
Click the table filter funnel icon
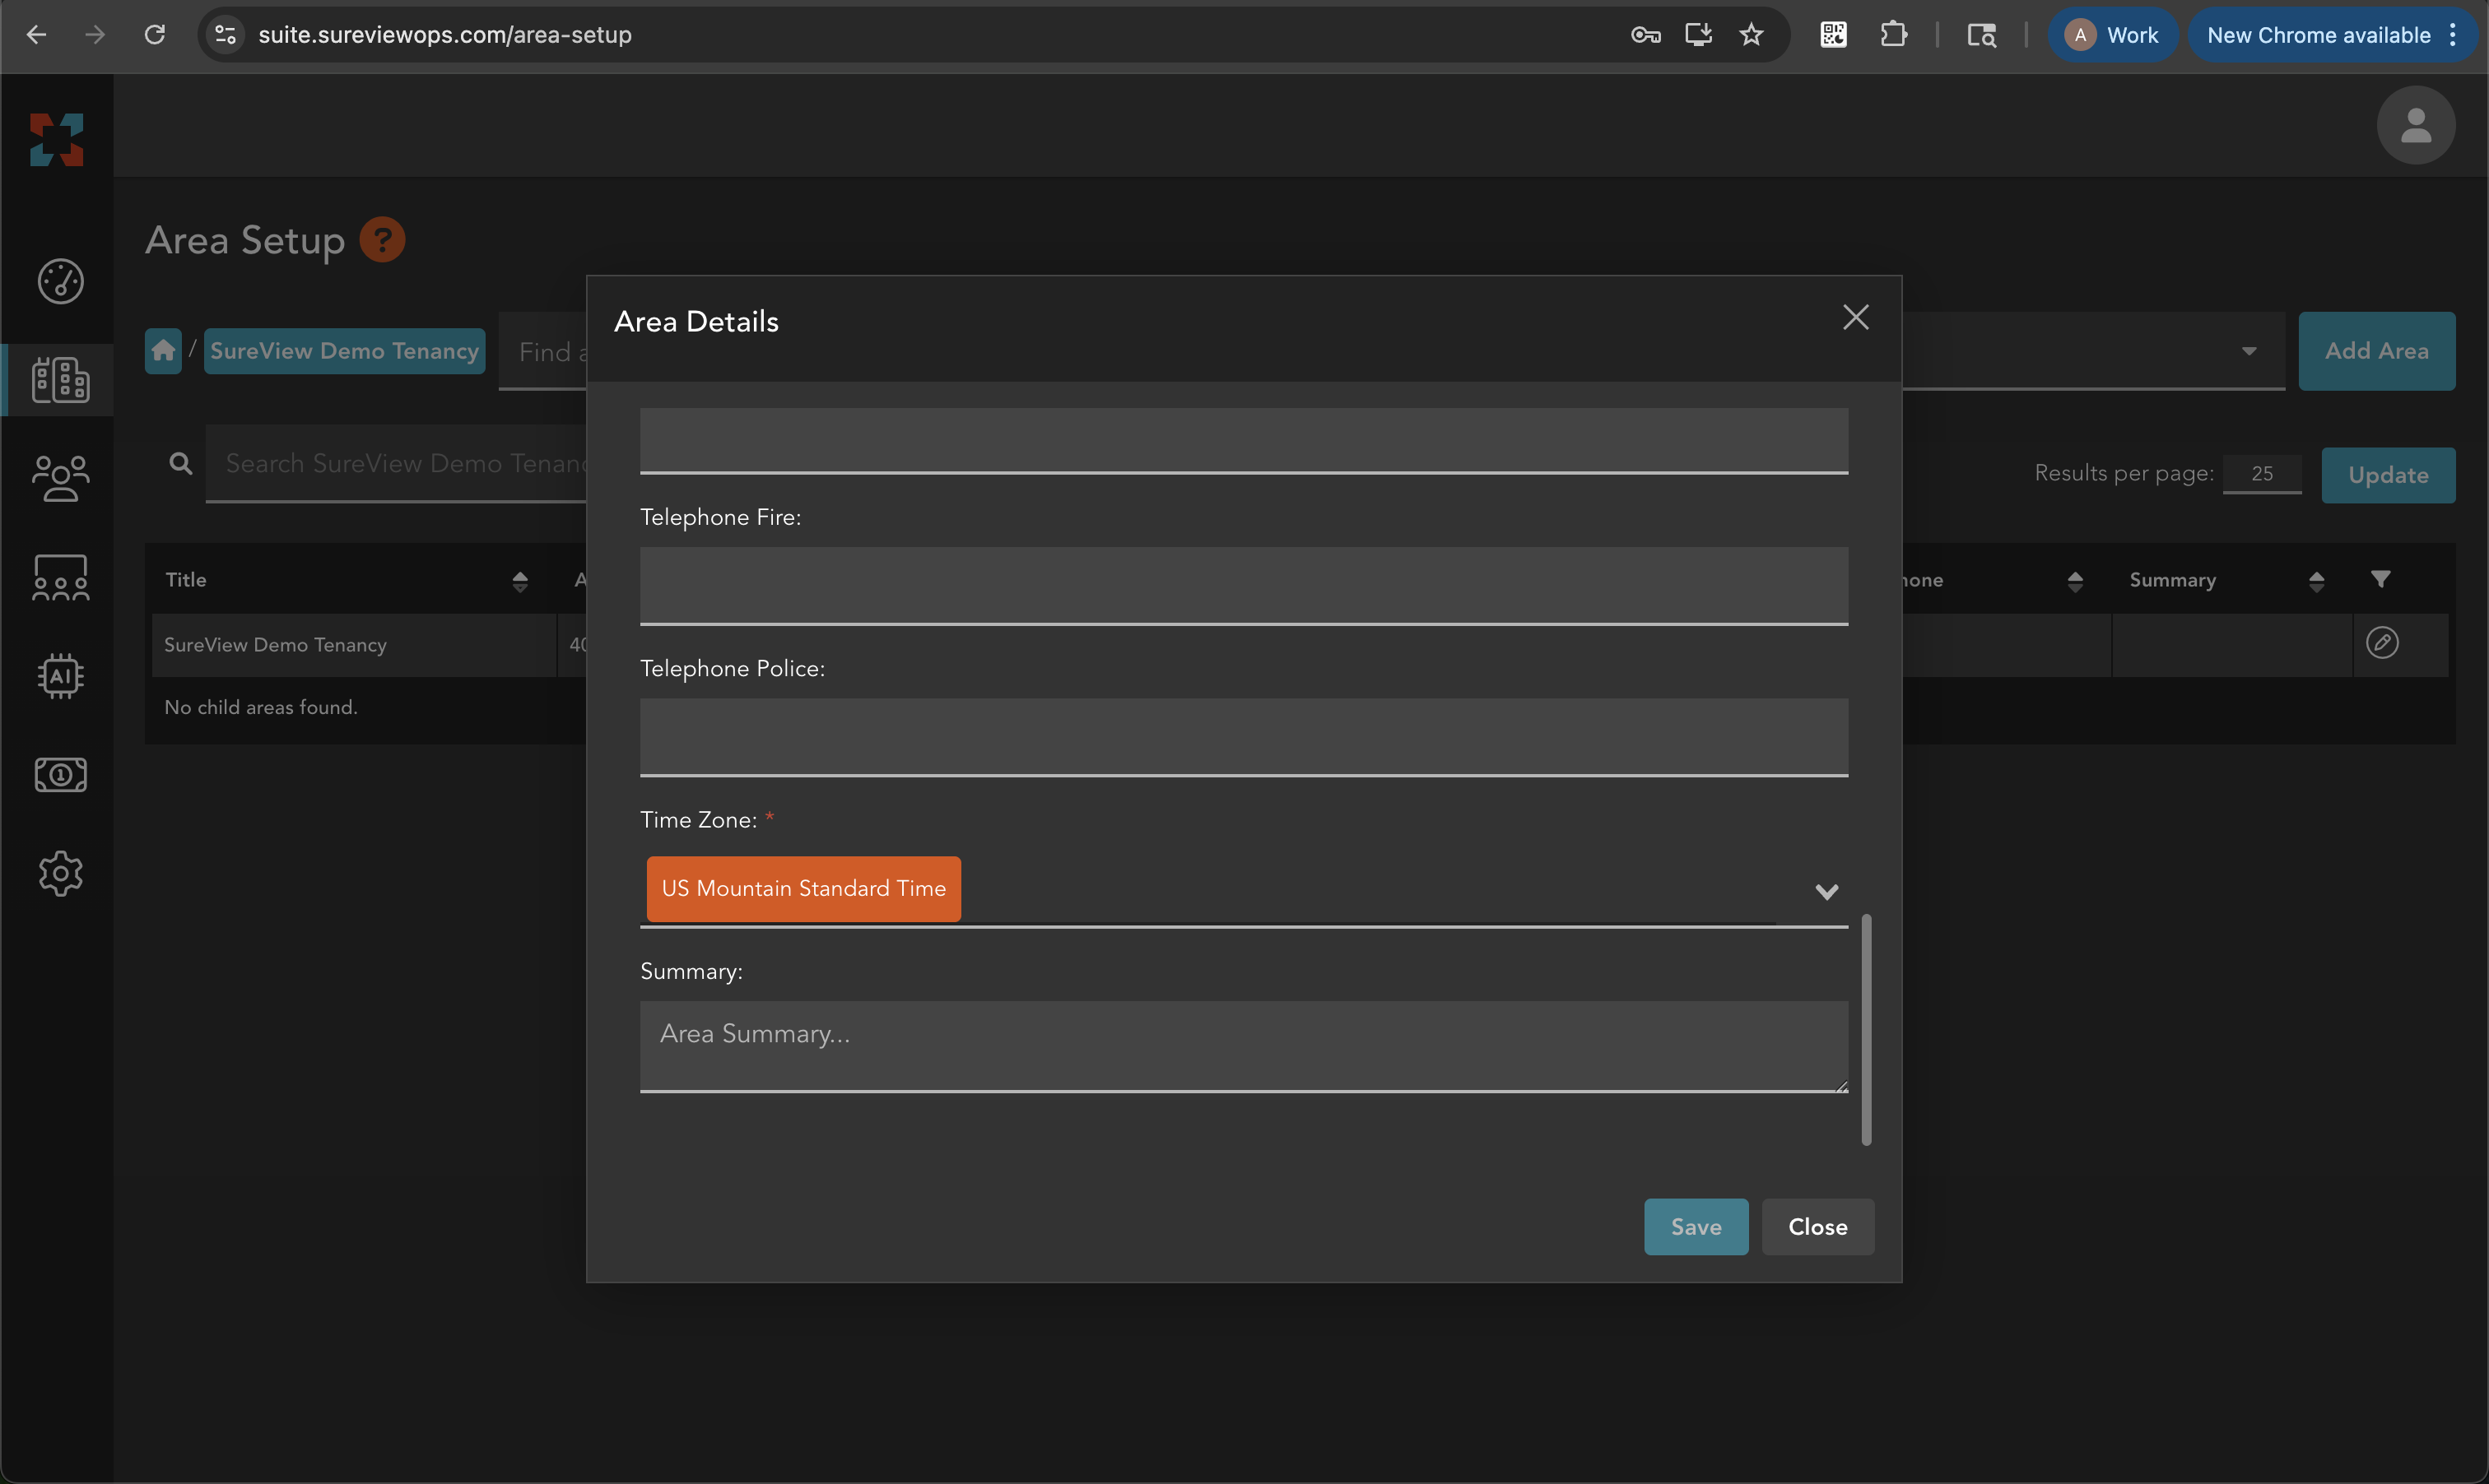coord(2380,579)
